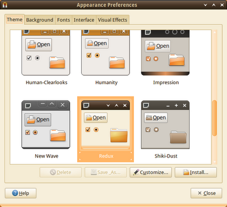
Task: Go to the Visual Effects tab
Action: click(x=112, y=20)
